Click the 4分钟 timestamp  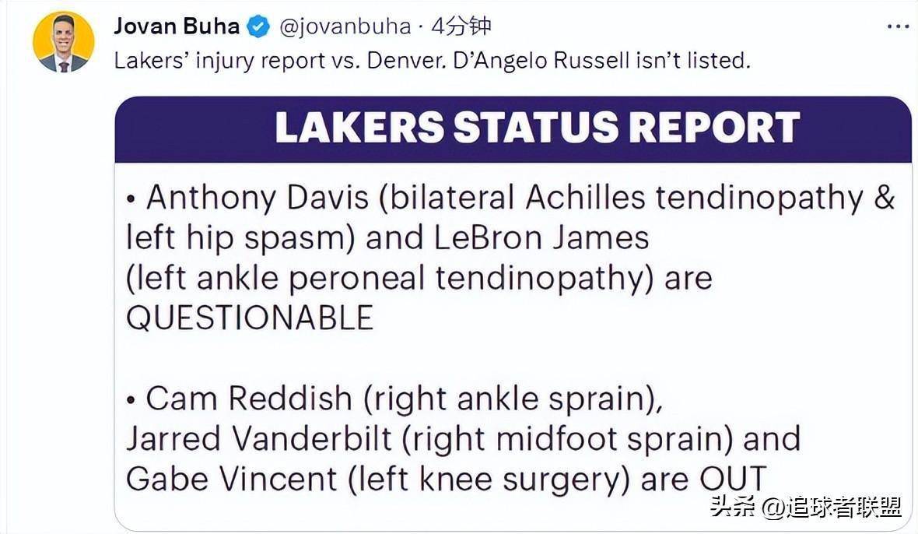pos(461,26)
